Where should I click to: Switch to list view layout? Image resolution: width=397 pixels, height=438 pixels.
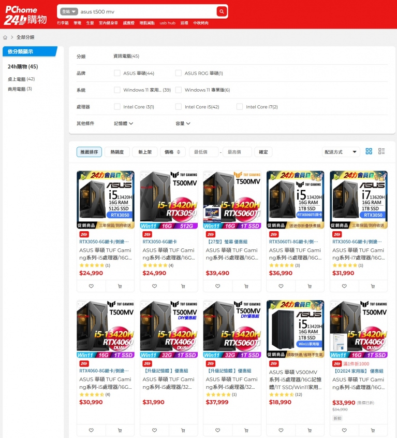381,151
